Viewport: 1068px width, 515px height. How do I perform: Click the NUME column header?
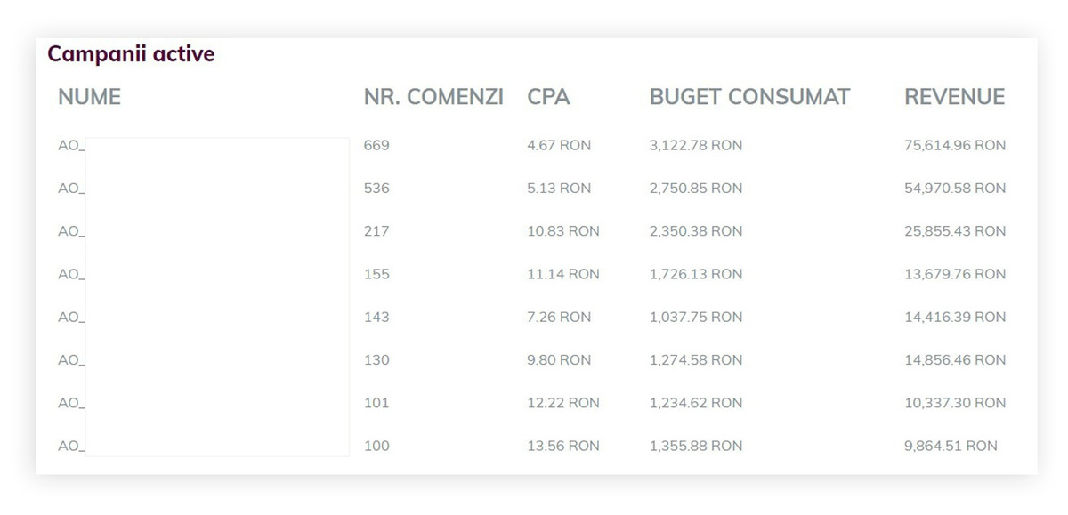click(89, 97)
